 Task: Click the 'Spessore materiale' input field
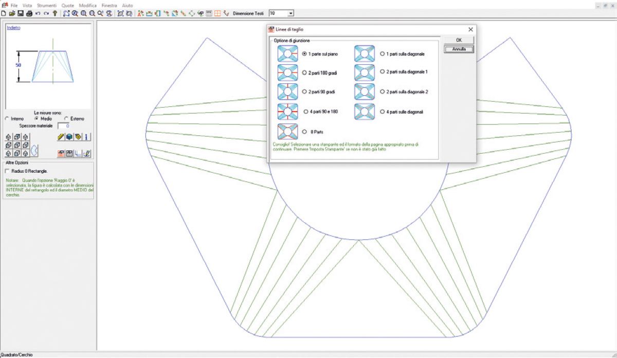click(64, 126)
